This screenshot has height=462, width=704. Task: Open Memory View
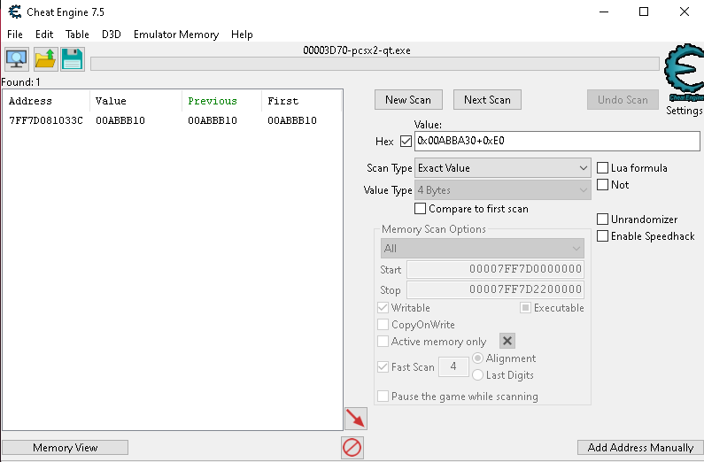click(x=66, y=448)
